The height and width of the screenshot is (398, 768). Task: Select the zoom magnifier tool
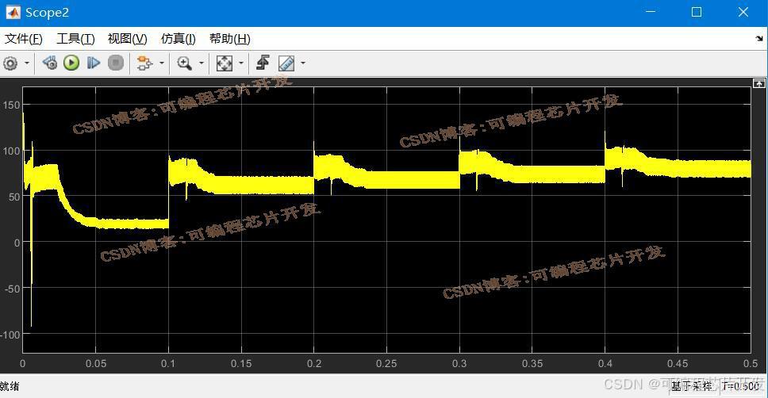click(x=185, y=63)
